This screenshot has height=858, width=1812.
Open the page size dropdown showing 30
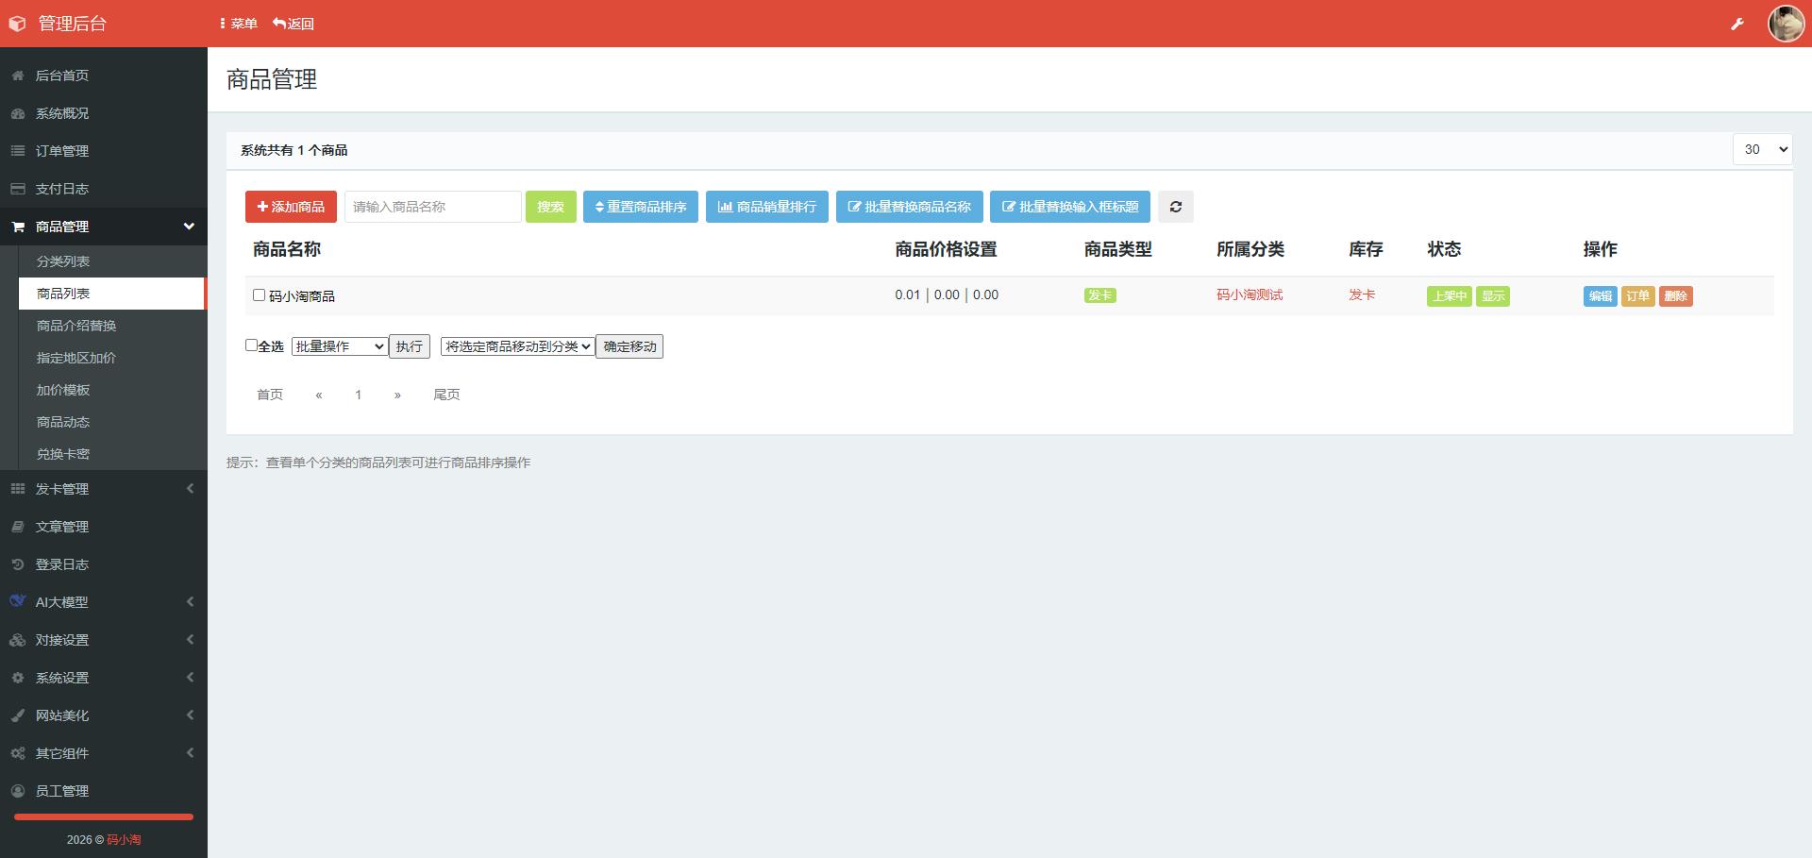(1761, 149)
